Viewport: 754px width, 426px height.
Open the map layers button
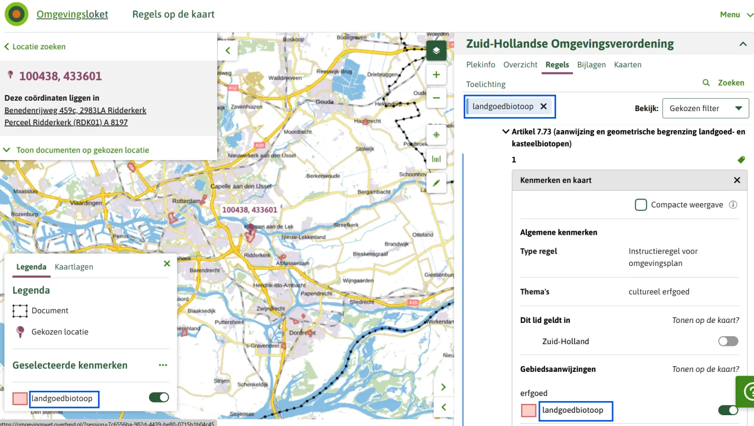pos(436,50)
